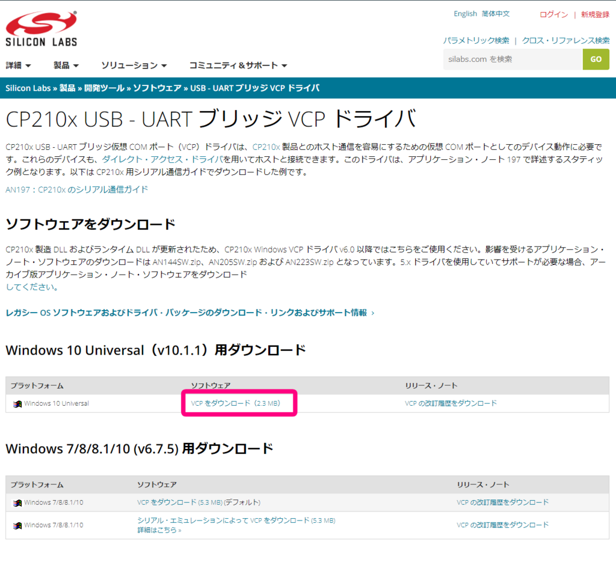Download revision history in serial emulation row
Screen dimensions: 616x568
coord(503,525)
